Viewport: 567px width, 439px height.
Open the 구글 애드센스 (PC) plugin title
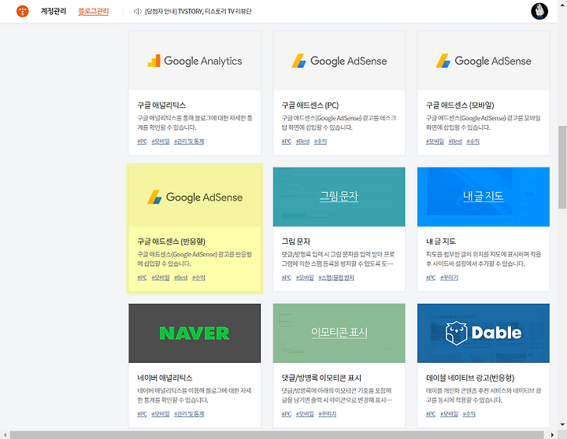click(310, 105)
